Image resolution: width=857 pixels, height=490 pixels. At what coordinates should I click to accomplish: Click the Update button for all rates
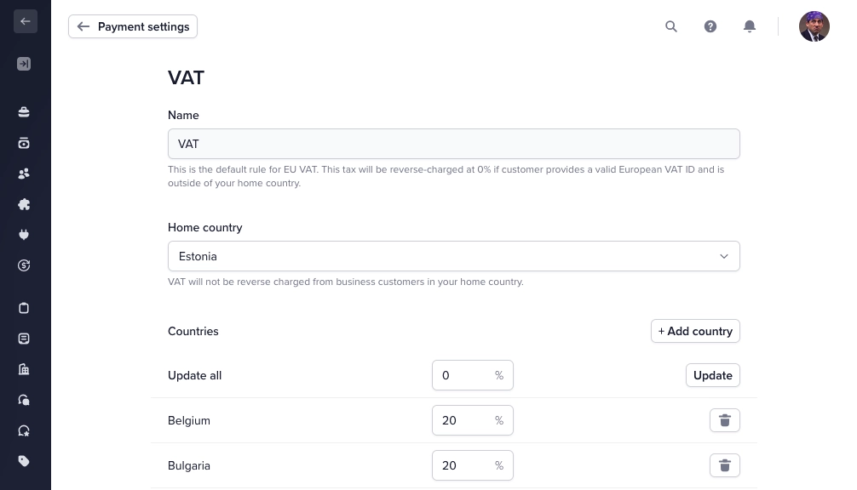712,375
